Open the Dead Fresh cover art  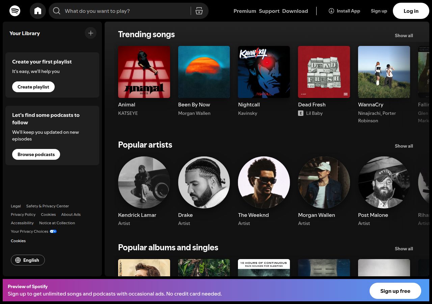click(324, 72)
